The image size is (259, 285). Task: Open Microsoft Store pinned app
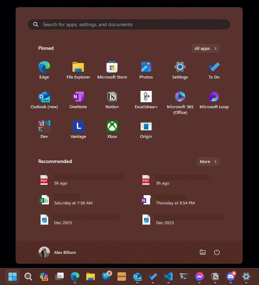click(x=112, y=70)
